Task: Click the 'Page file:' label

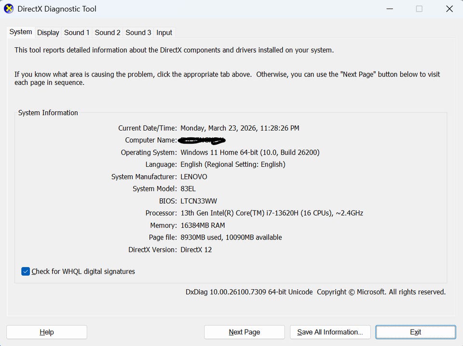Action: point(163,238)
